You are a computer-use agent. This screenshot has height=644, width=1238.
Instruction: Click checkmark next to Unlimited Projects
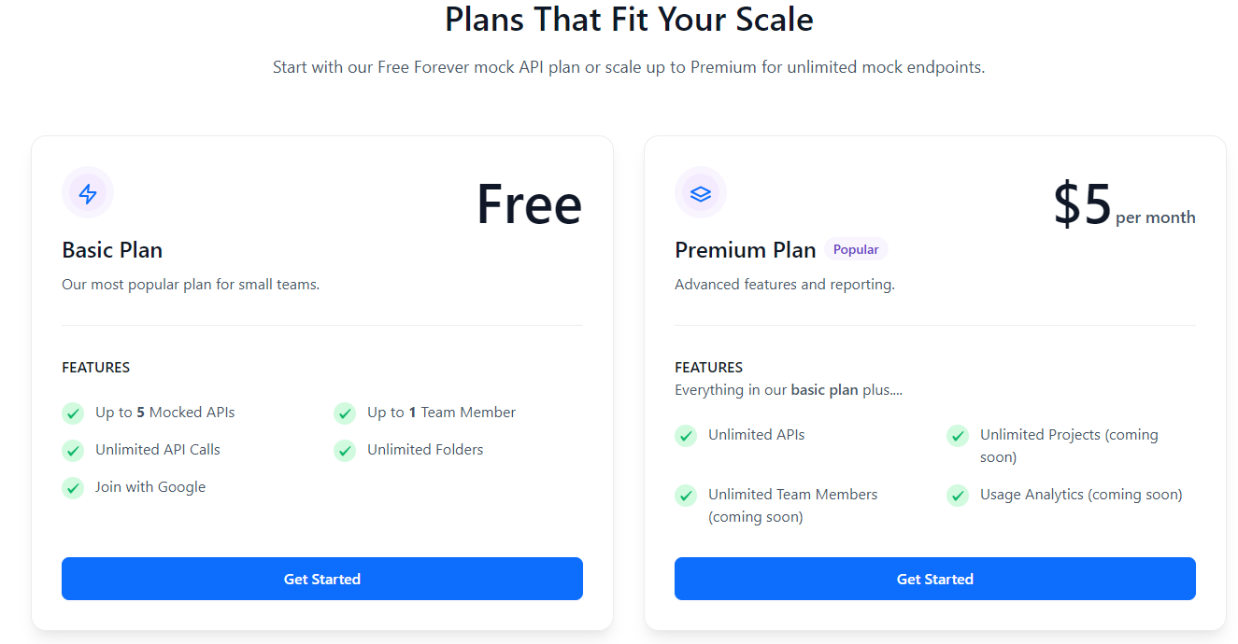click(x=958, y=435)
